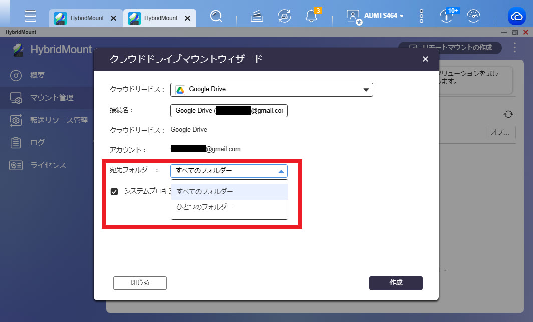Expand the cloud service Google Drive dropdown
Viewport: 533px width, 322px height.
tap(272, 90)
